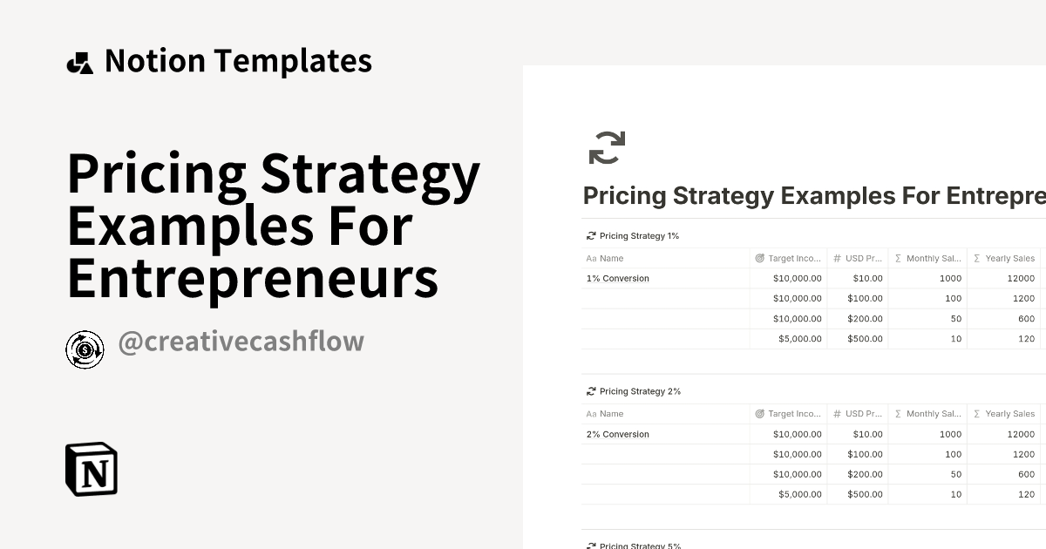This screenshot has width=1046, height=549.
Task: Open the Pricing Strategy 2% database view
Action: 640,392
